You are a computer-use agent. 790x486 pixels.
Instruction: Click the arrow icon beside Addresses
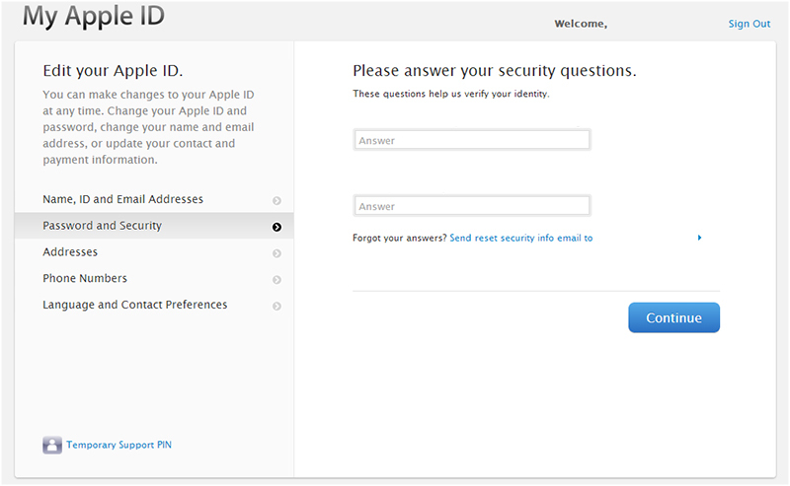click(276, 253)
